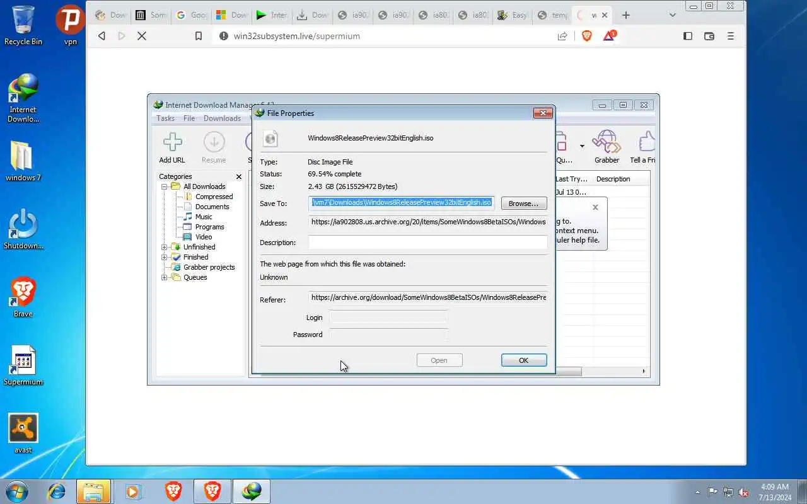The image size is (807, 504).
Task: Close the Categories panel with its X
Action: click(x=238, y=177)
